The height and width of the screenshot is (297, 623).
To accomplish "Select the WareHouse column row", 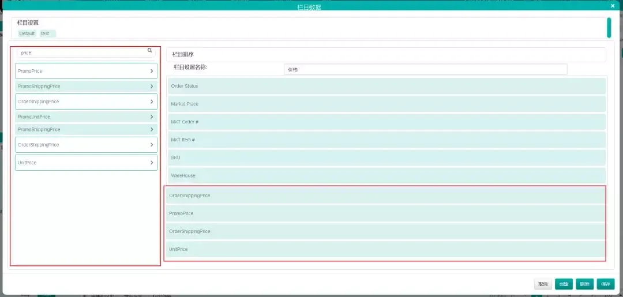I will (x=386, y=175).
